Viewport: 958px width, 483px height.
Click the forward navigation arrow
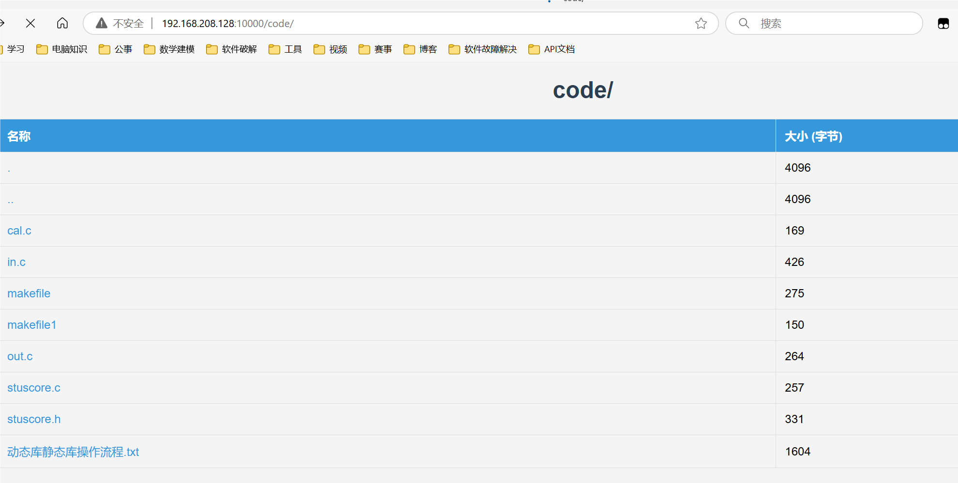coord(2,23)
